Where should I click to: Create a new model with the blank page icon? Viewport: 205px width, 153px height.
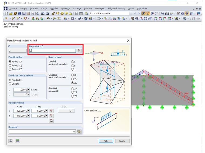(6, 13)
